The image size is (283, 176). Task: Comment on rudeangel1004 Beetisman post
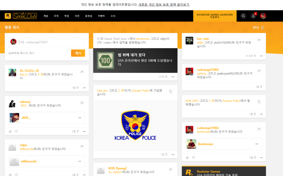coord(193,158)
